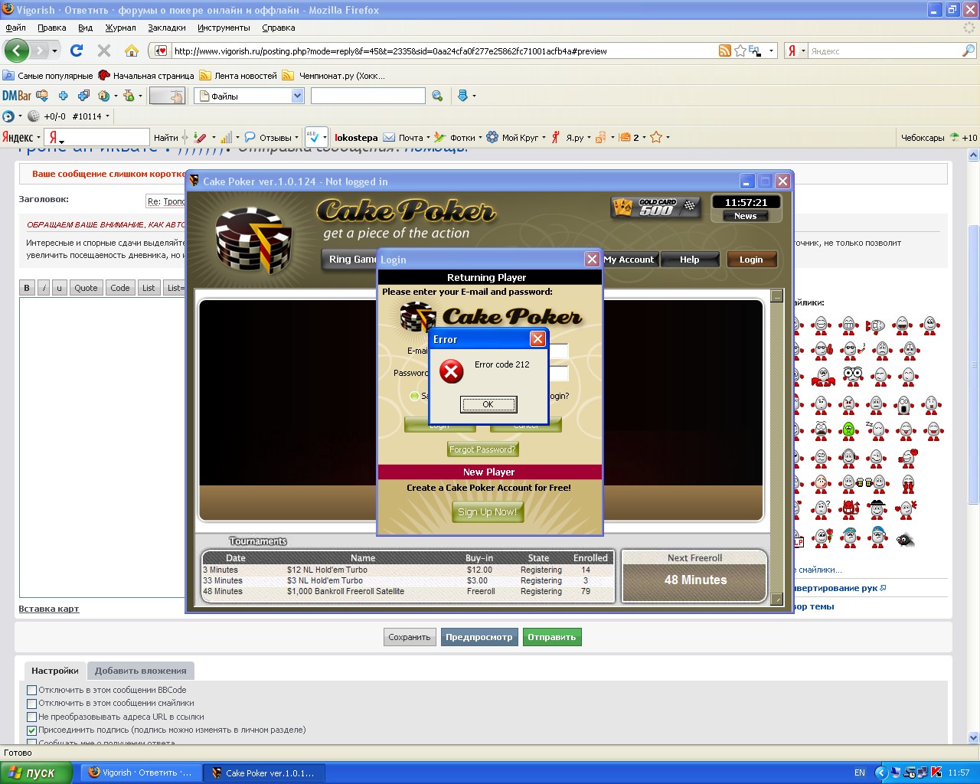The height and width of the screenshot is (784, 980).
Task: Open the Яндекс toolbar logo dropdown
Action: pos(21,138)
